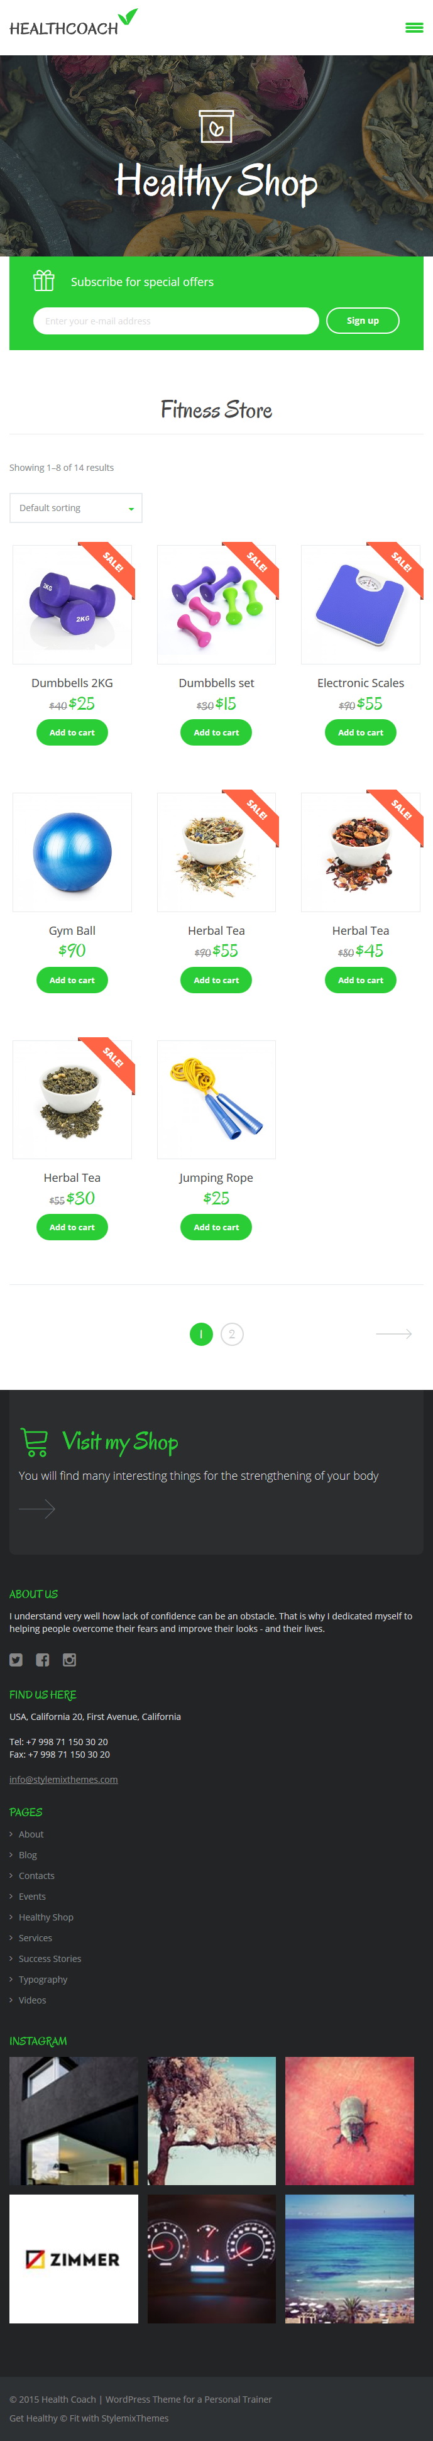Screen dimensions: 433x2441
Task: Open the Default sorting dropdown
Action: pos(76,508)
